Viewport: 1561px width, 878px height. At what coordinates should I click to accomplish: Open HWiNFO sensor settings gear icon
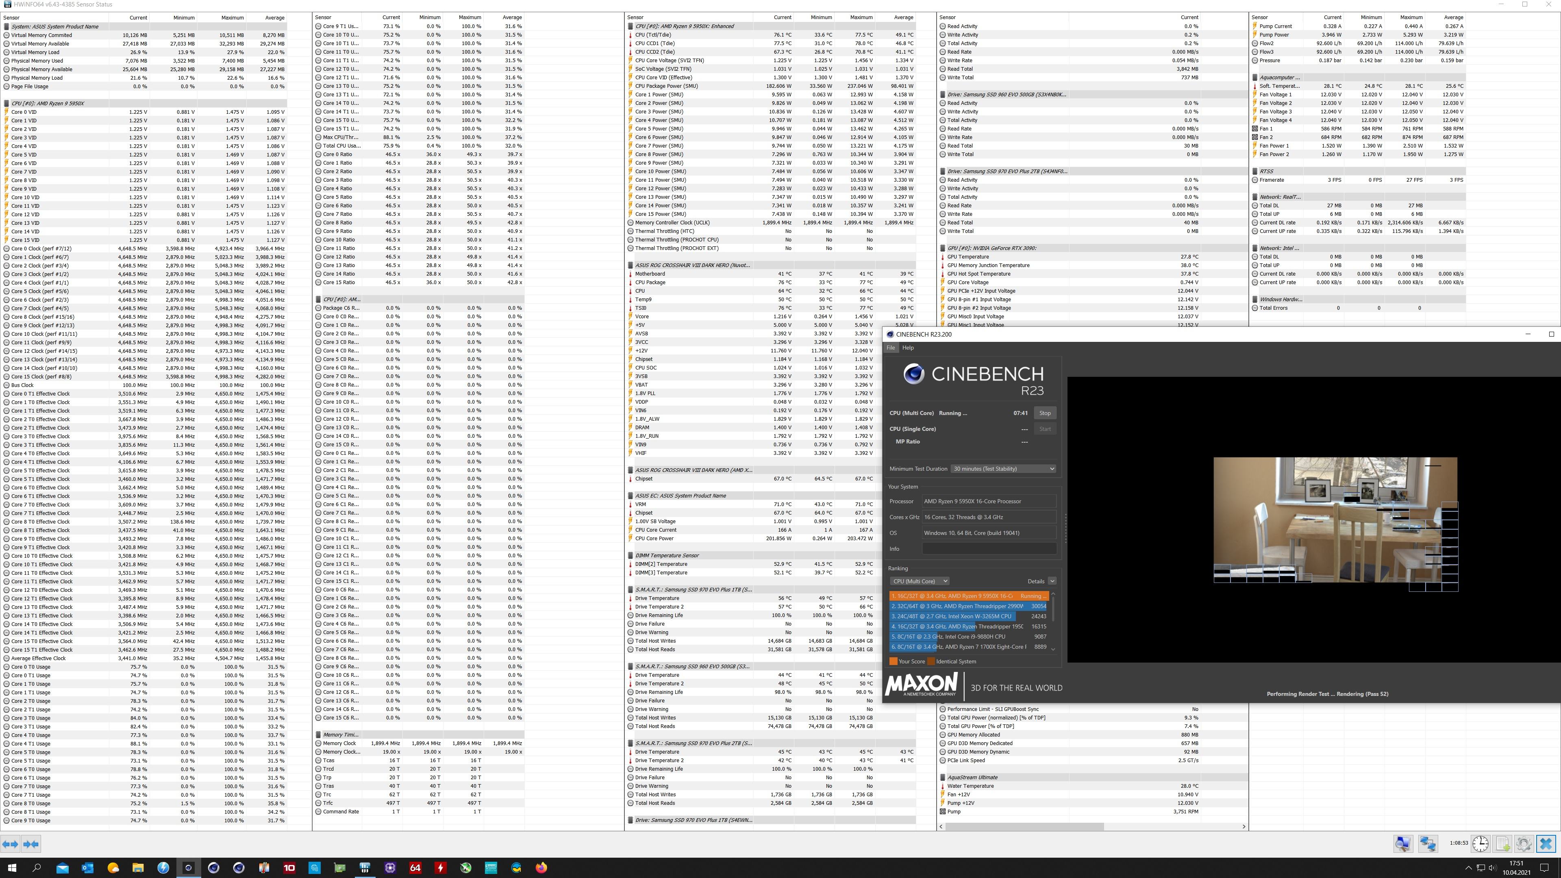click(1524, 843)
